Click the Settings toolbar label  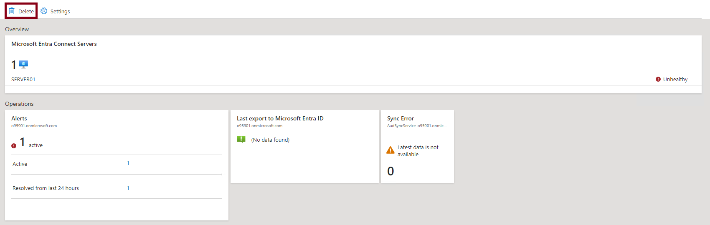click(x=60, y=11)
